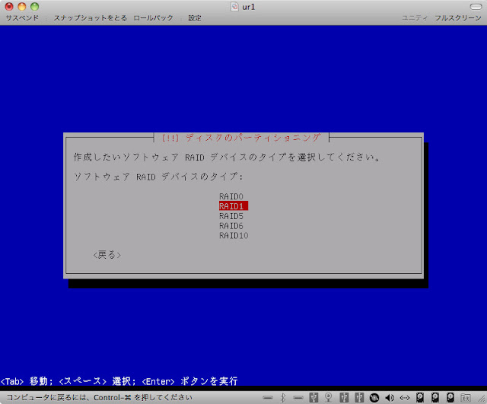Viewport: 487px width, 404px height.
Task: Select RAID6 in the device type list
Action: coord(231,226)
